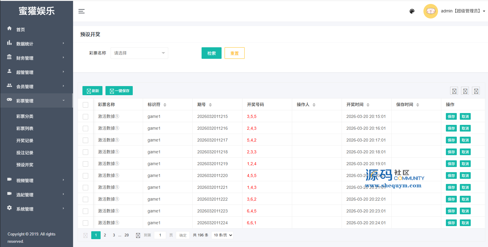Open 开奖记录 in the sidebar

point(25,141)
